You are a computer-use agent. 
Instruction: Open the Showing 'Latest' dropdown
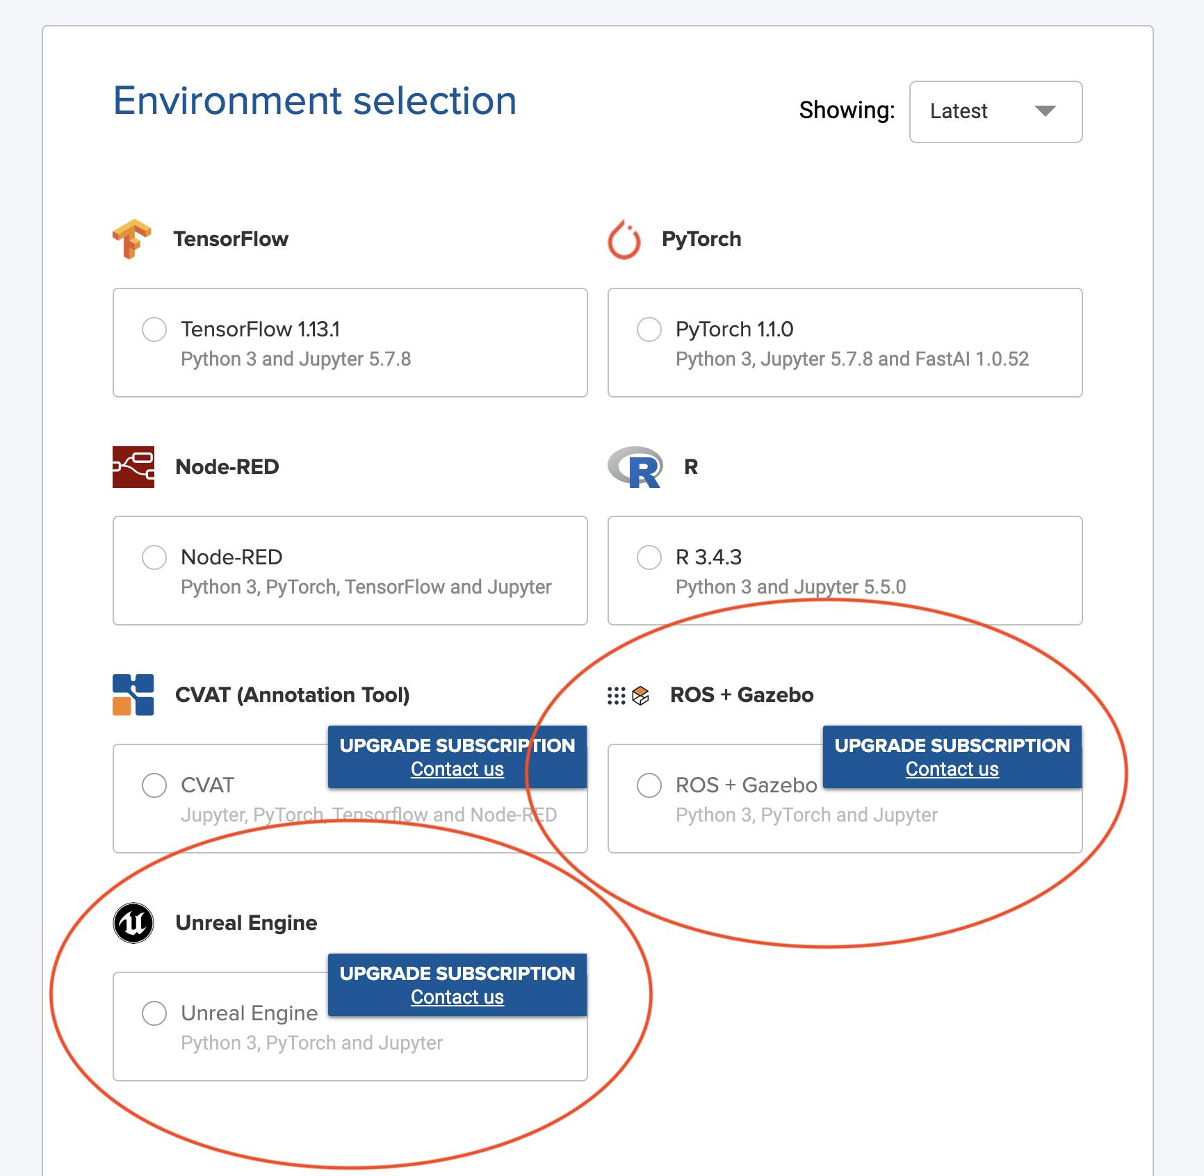point(995,112)
